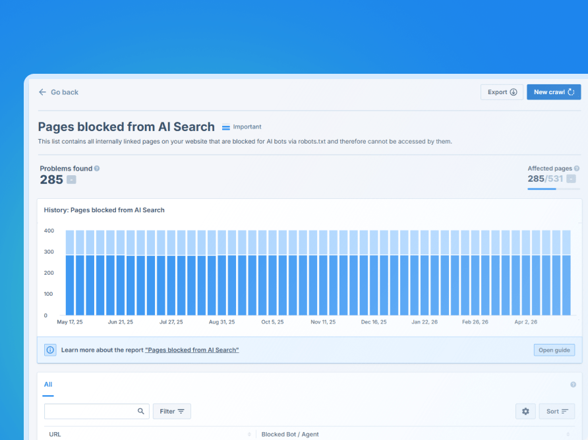Open the Affected pages help icon
The image size is (588, 440).
(x=577, y=169)
